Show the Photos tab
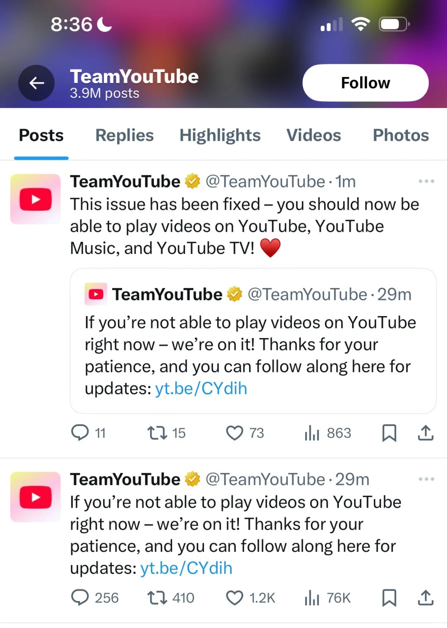This screenshot has height=628, width=447. click(400, 135)
